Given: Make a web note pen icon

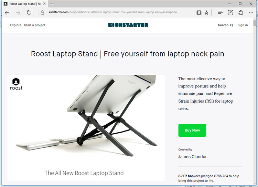Looking at the screenshot, I should pyautogui.click(x=230, y=12).
